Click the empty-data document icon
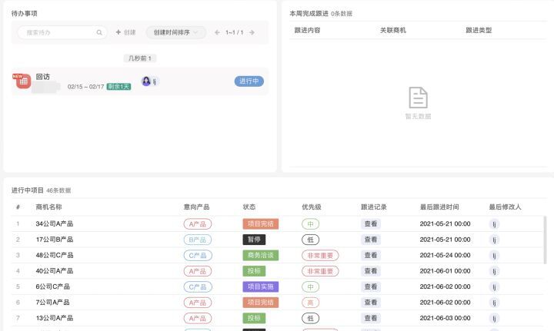The height and width of the screenshot is (331, 554). coord(418,98)
